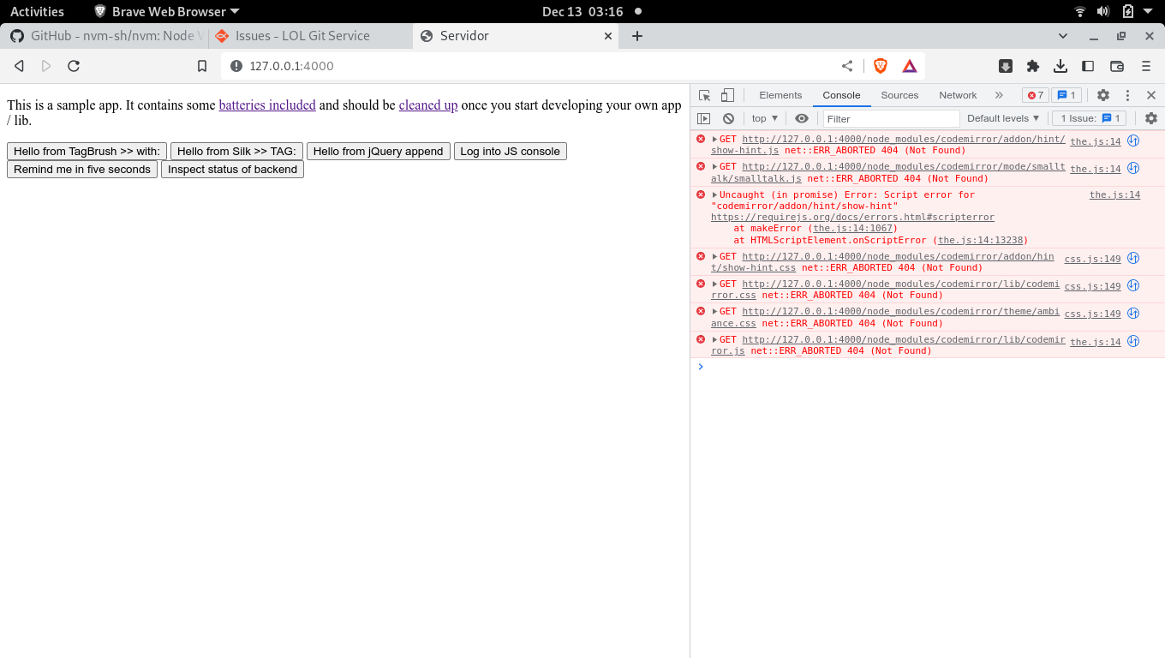Focus the console Filter input field
Image resolution: width=1165 pixels, height=658 pixels.
(891, 118)
